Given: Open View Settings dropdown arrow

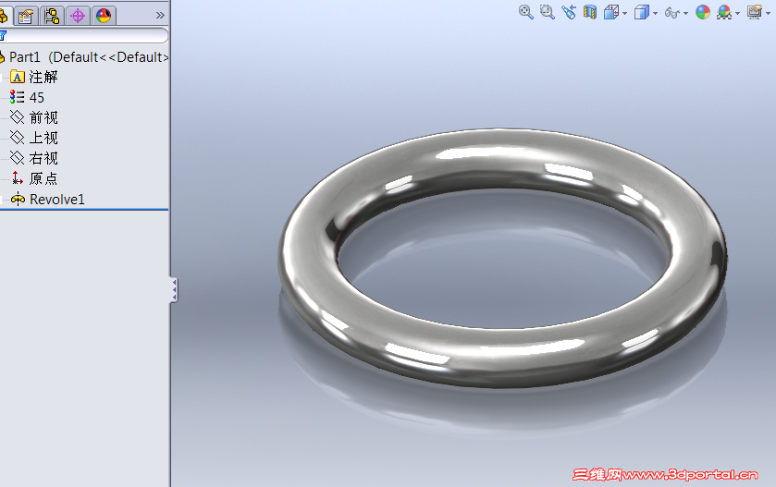Looking at the screenshot, I should point(768,13).
